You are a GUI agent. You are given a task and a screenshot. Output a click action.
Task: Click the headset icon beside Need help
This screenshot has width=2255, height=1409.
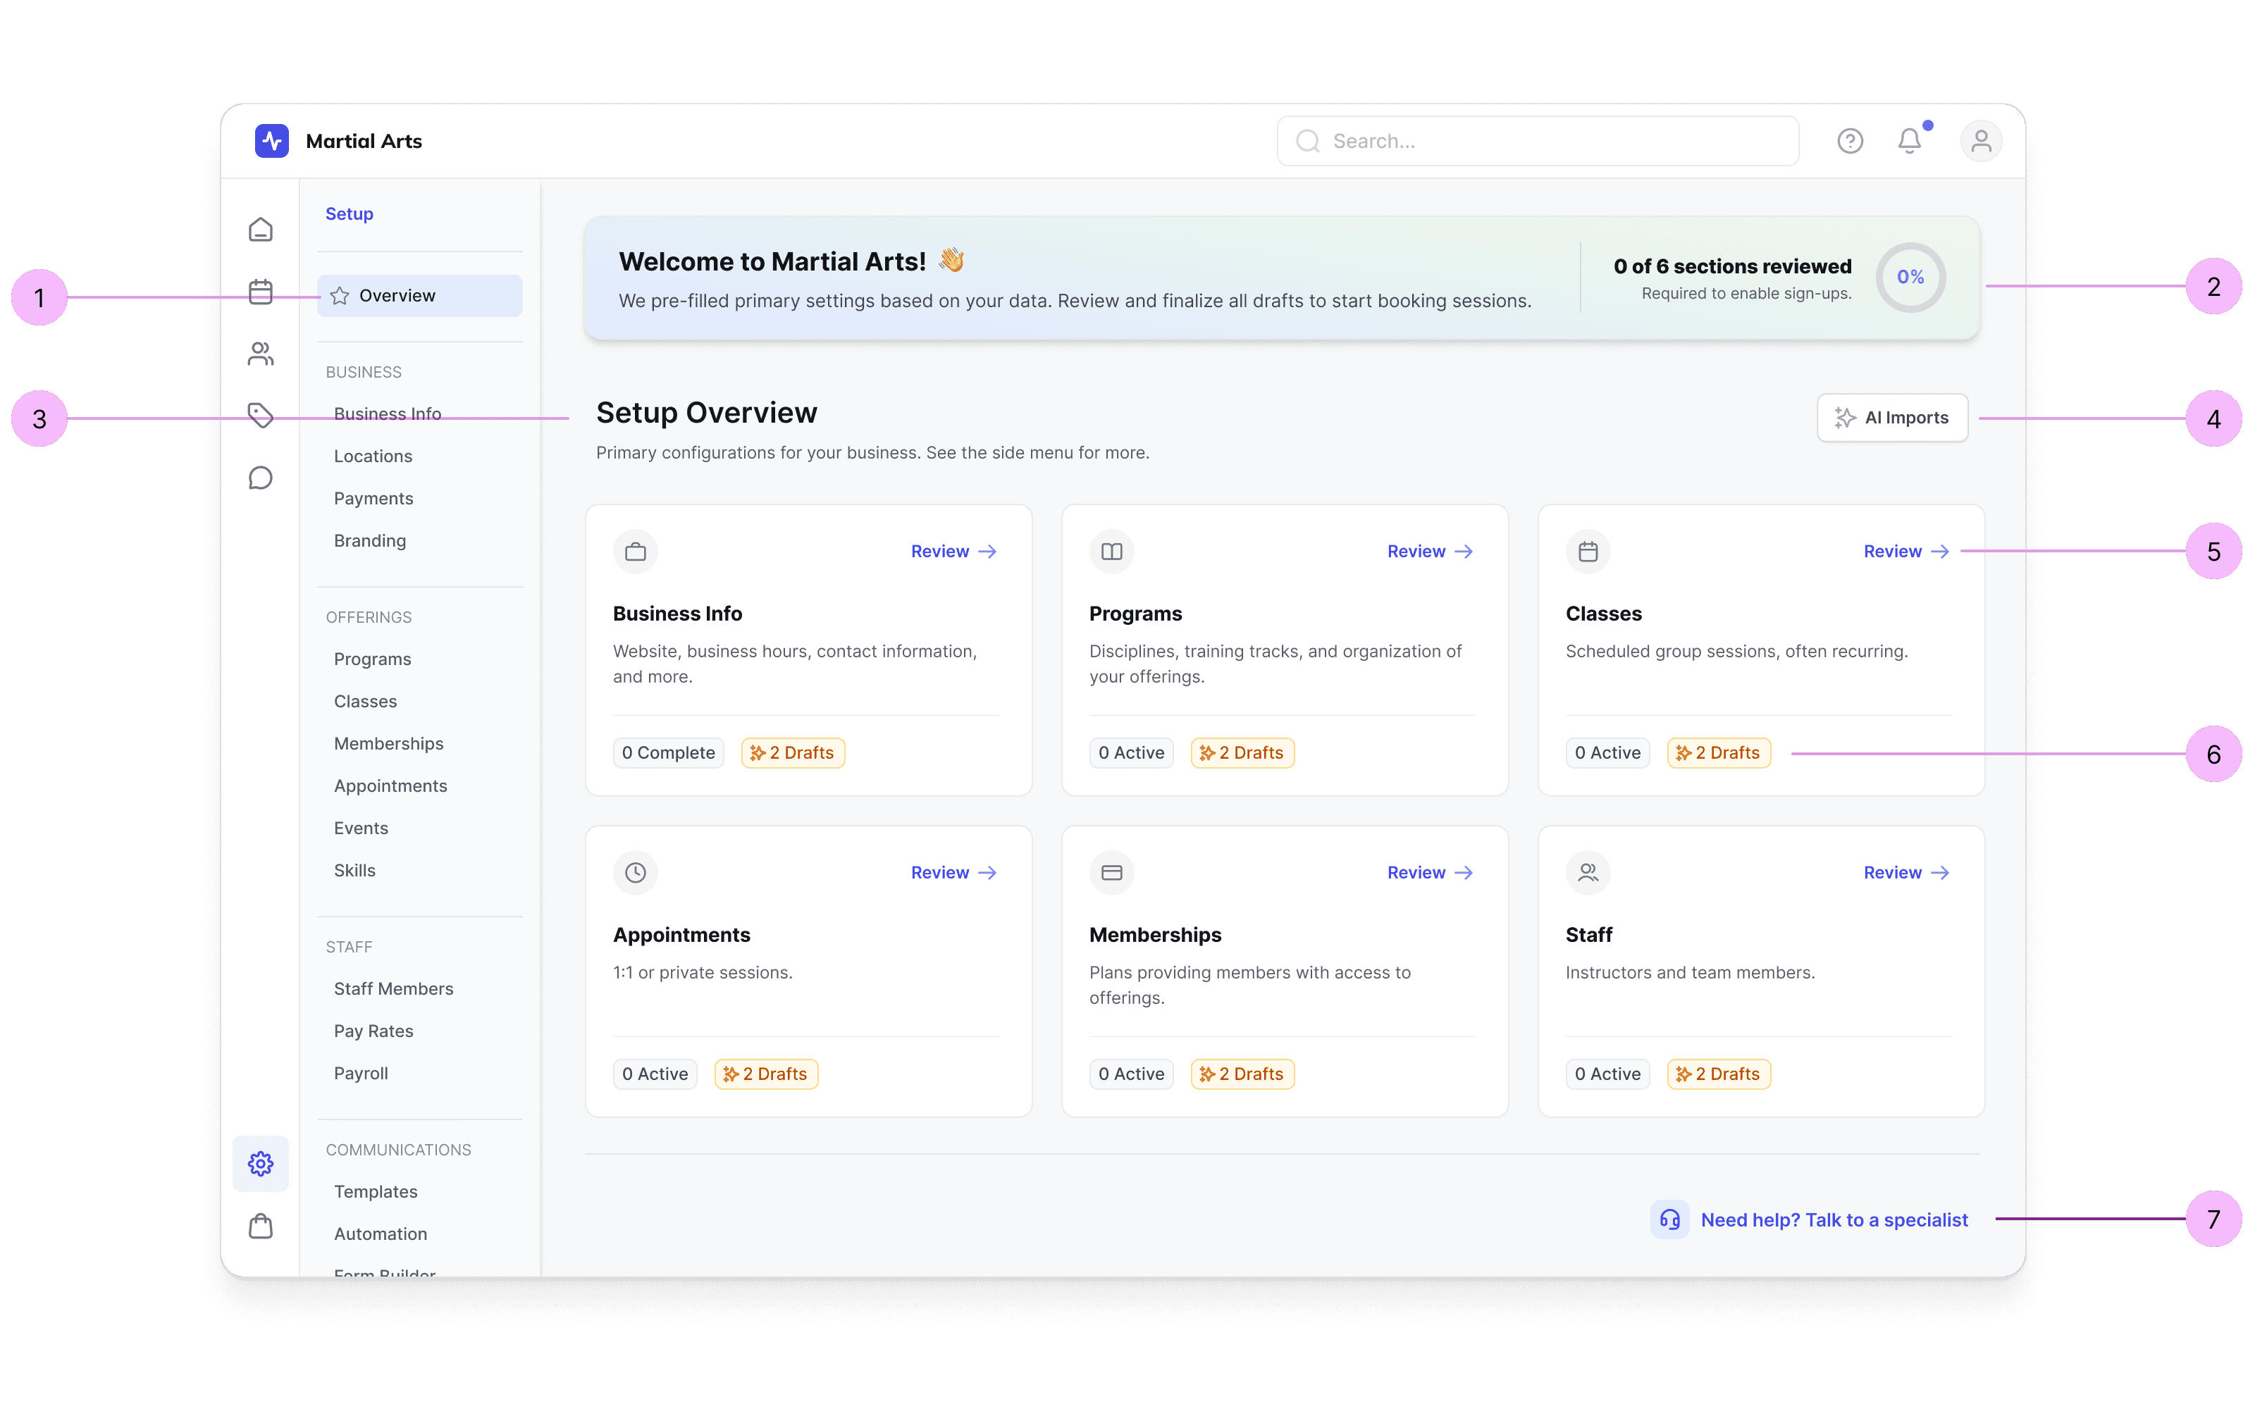(x=1670, y=1219)
